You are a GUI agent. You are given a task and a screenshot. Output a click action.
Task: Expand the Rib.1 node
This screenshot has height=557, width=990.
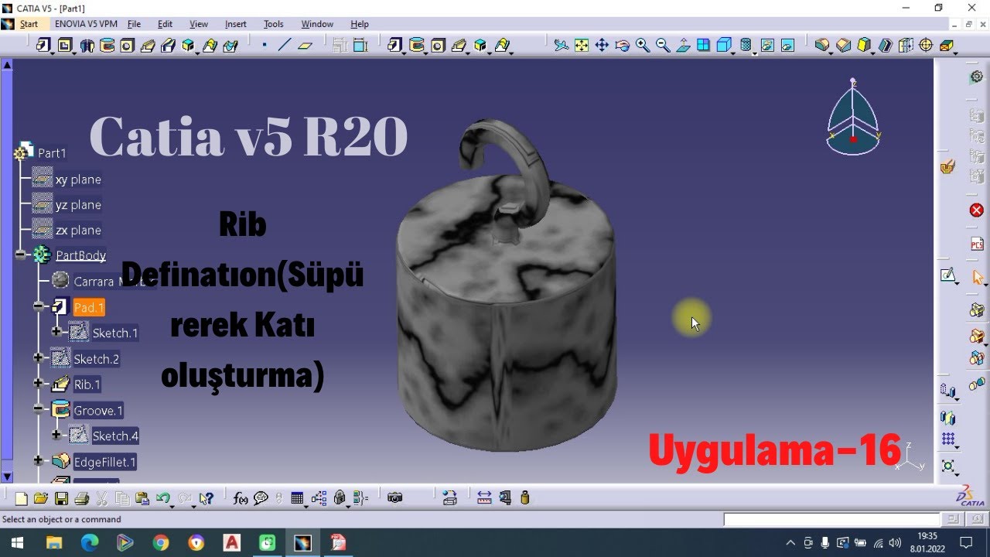pyautogui.click(x=39, y=384)
